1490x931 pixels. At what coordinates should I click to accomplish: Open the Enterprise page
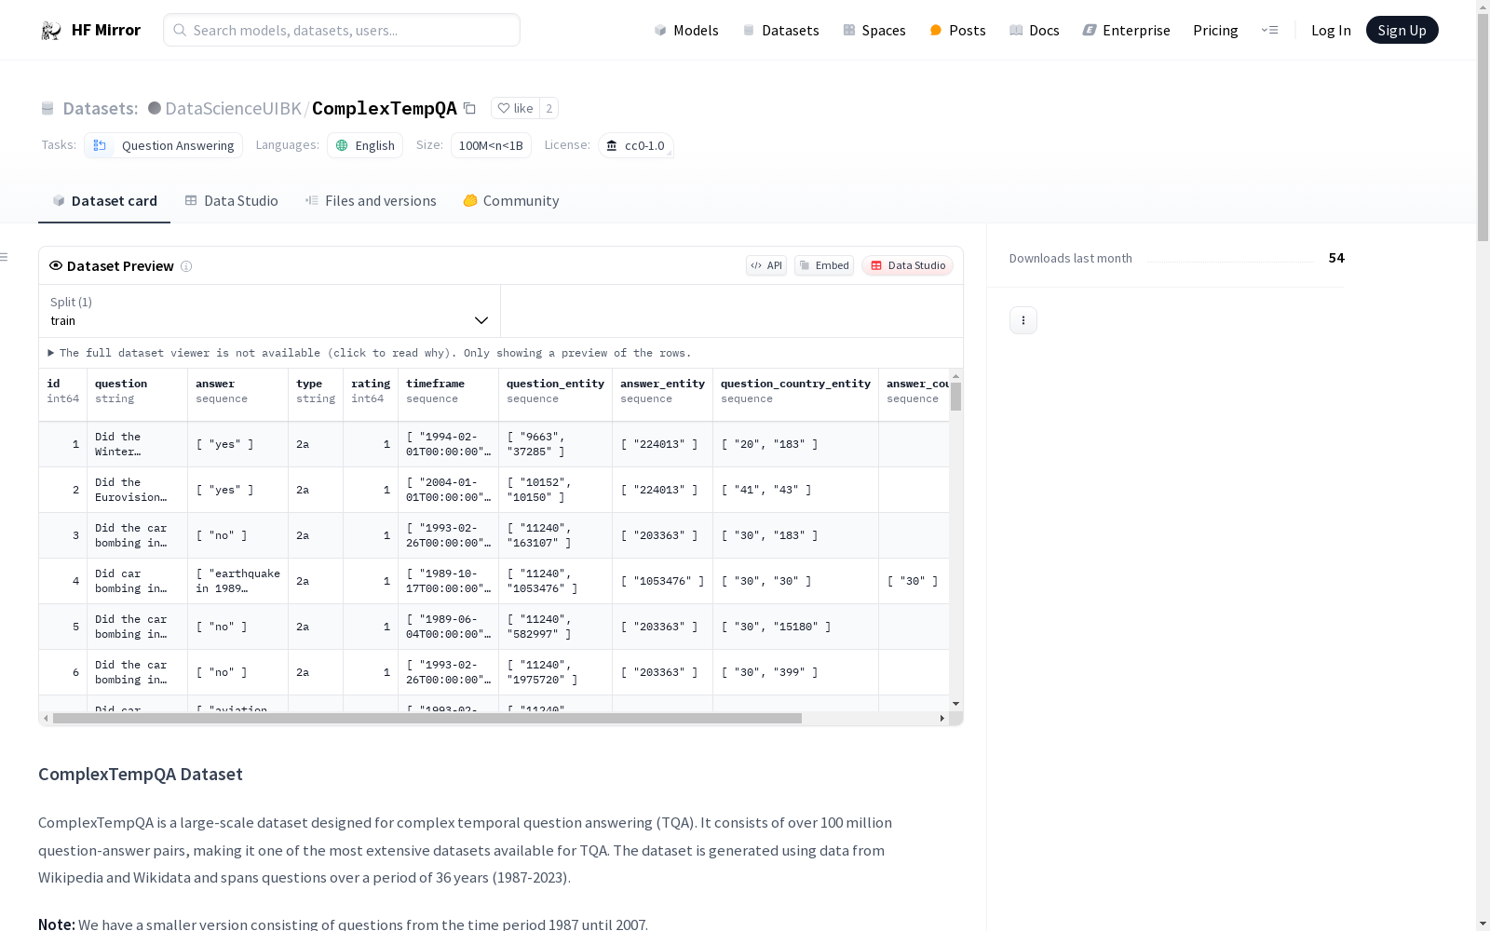coord(1126,30)
